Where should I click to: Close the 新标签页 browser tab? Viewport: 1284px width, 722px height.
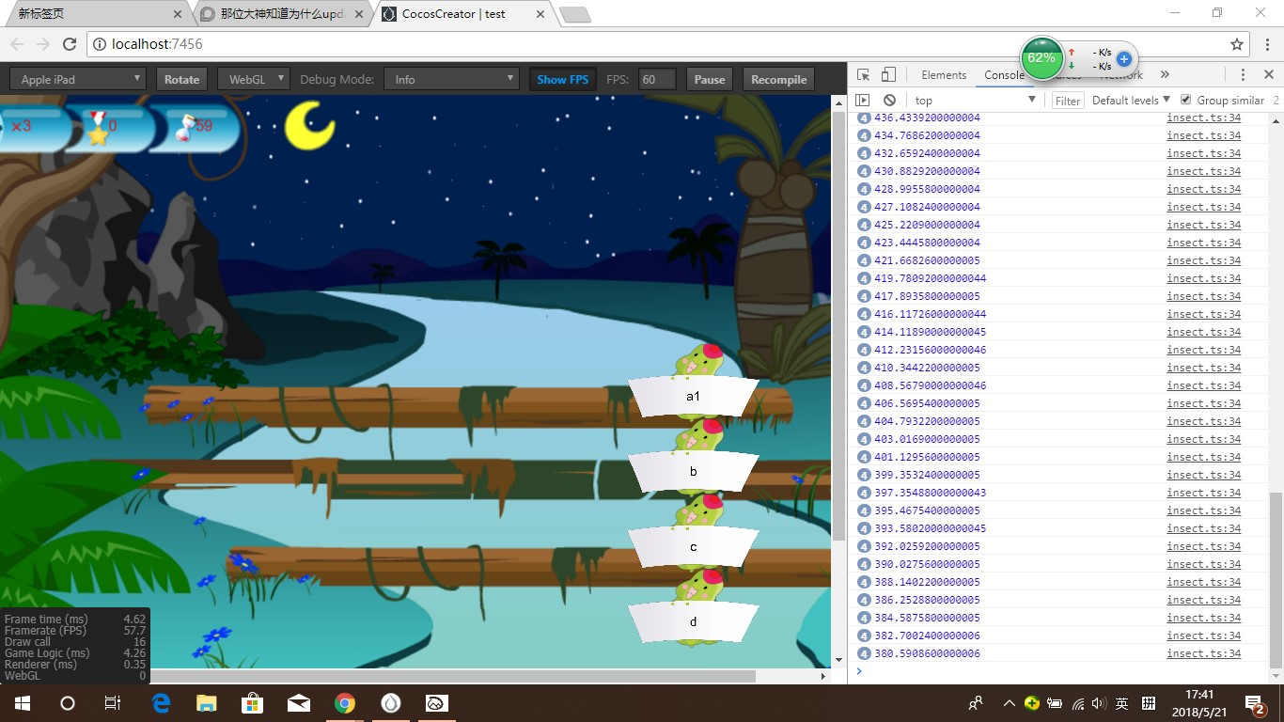(x=179, y=15)
